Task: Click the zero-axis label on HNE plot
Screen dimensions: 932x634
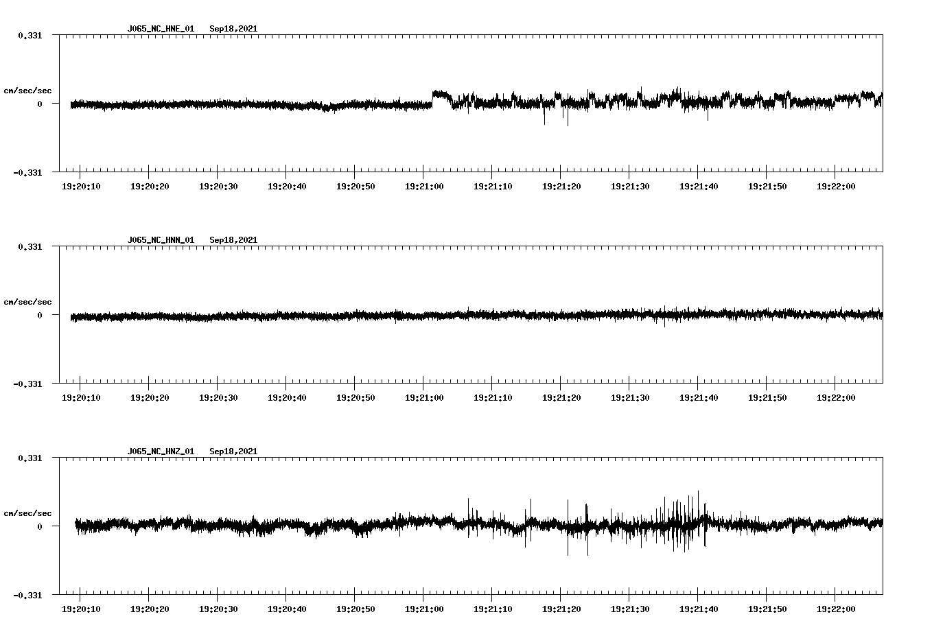Action: pyautogui.click(x=40, y=104)
